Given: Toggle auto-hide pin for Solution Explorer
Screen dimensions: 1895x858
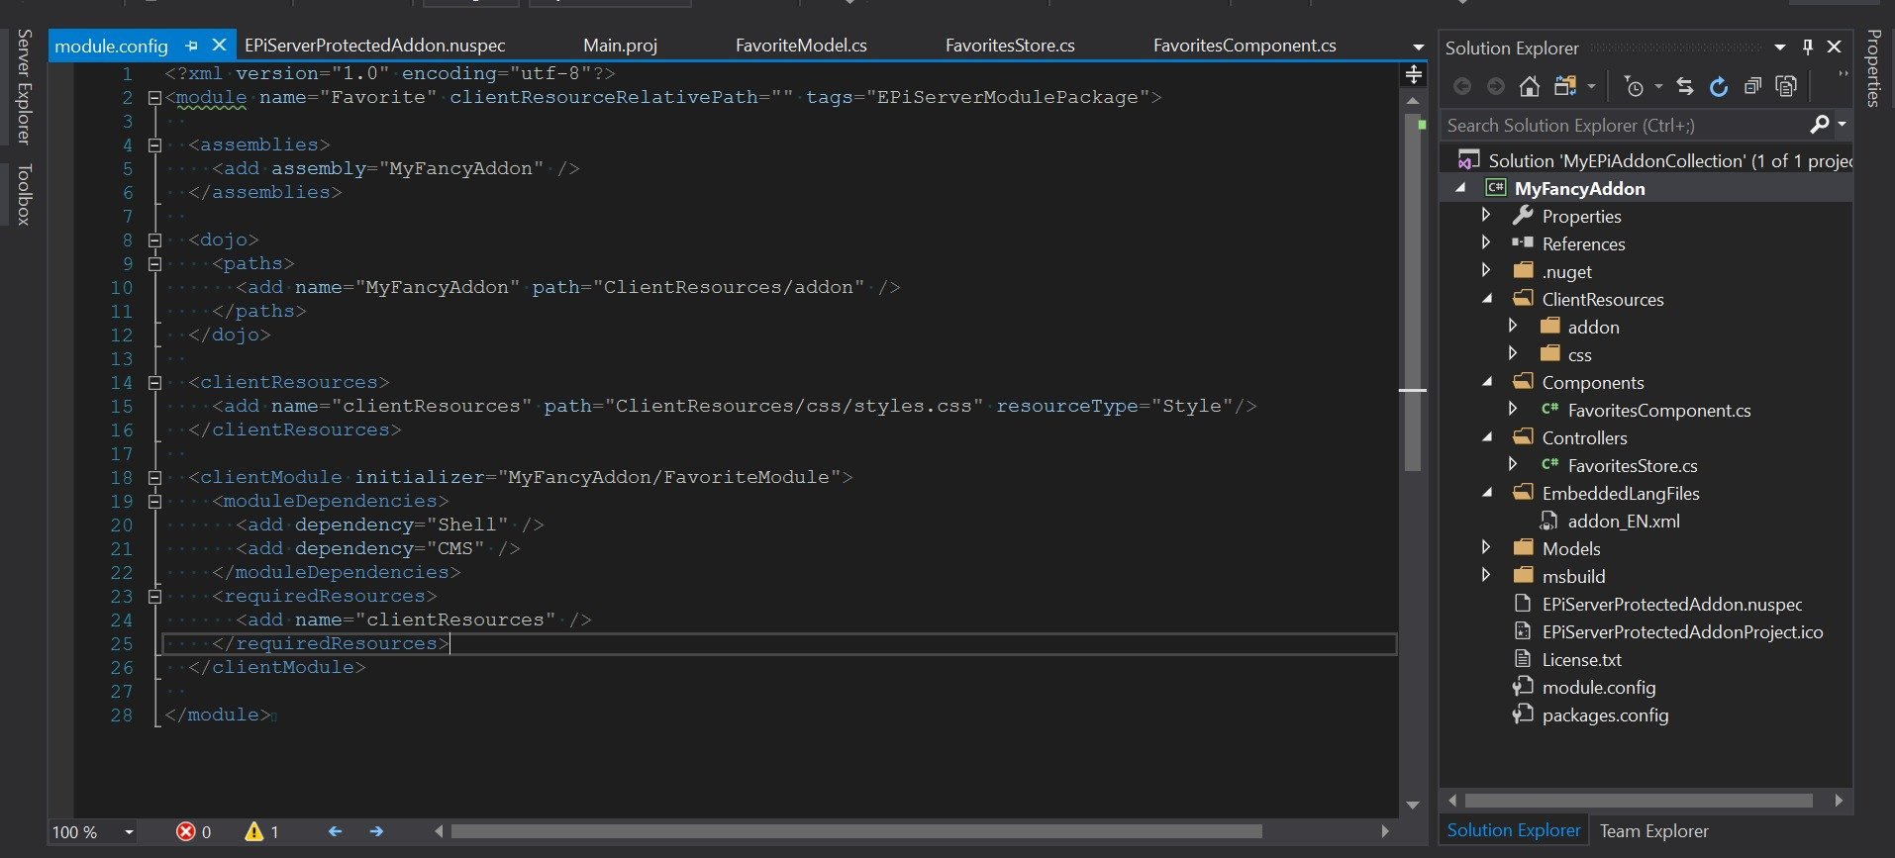Looking at the screenshot, I should click(1807, 47).
